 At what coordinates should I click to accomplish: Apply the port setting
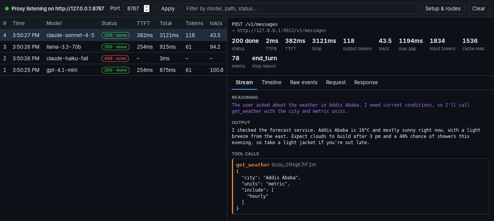click(x=168, y=8)
